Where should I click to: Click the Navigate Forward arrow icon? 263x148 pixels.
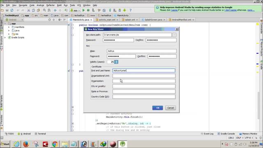tap(60, 10)
